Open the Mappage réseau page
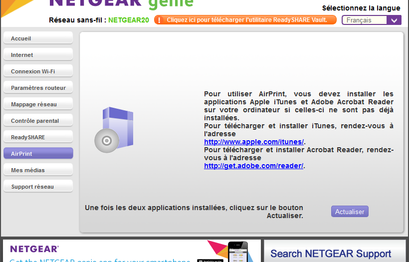The height and width of the screenshot is (262, 409). pos(38,104)
